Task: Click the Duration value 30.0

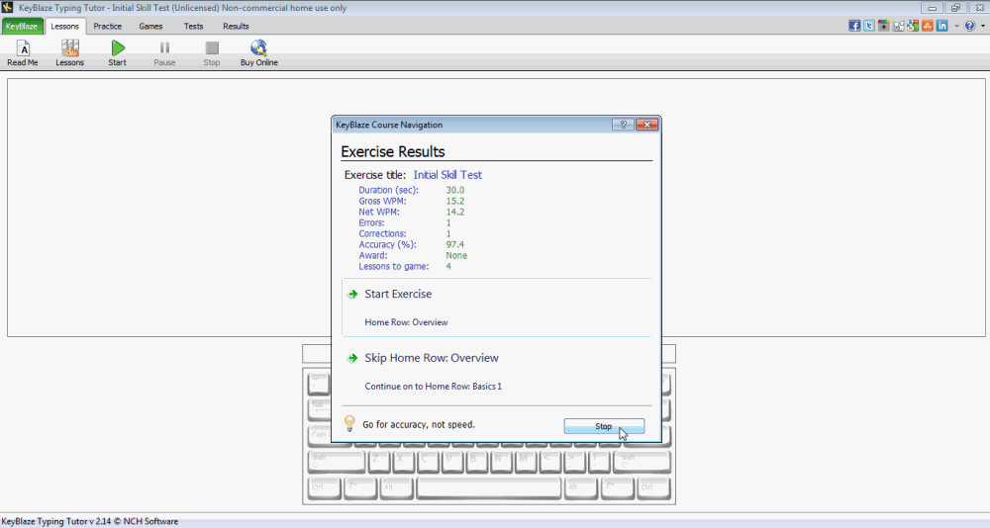Action: (x=455, y=191)
